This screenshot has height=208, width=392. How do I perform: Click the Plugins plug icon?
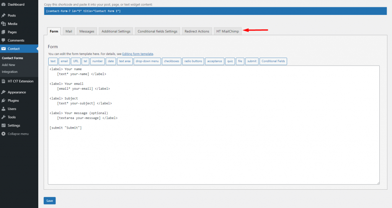tap(3, 101)
